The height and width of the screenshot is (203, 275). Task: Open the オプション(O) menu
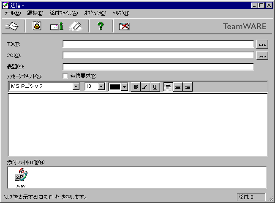pos(95,13)
